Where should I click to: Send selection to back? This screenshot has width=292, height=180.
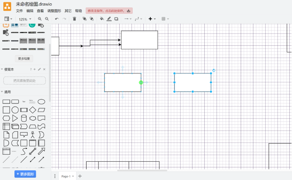92,19
